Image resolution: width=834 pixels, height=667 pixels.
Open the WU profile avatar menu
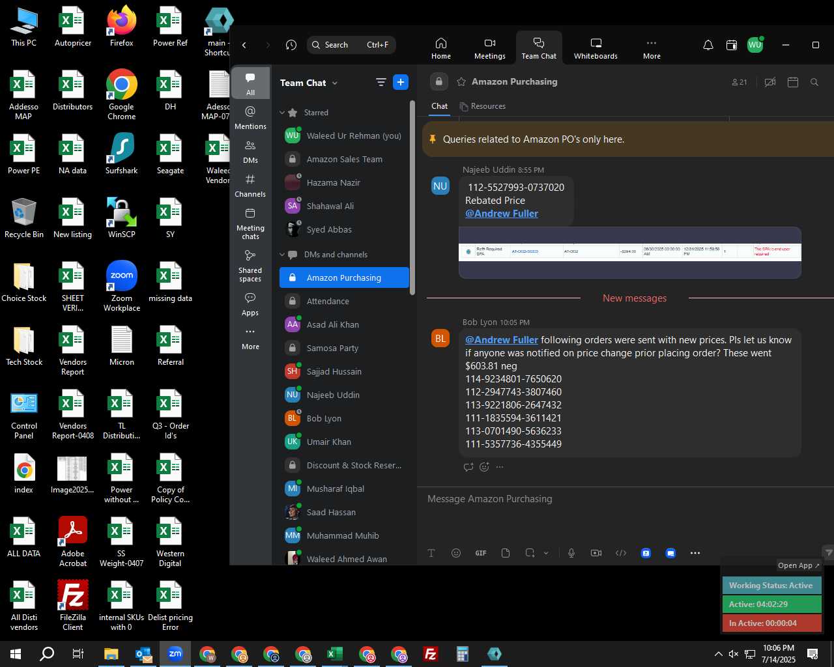pos(755,45)
